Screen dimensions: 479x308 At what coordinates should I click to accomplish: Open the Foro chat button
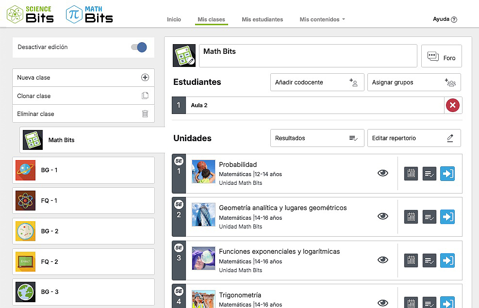(x=441, y=56)
